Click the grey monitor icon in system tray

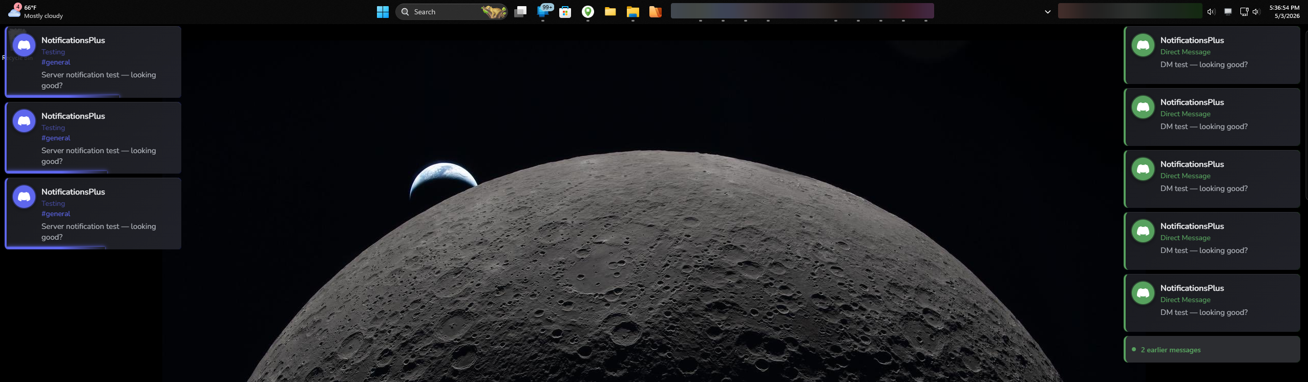coord(1228,12)
